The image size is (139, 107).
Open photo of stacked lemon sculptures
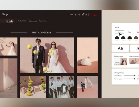click(33, 87)
